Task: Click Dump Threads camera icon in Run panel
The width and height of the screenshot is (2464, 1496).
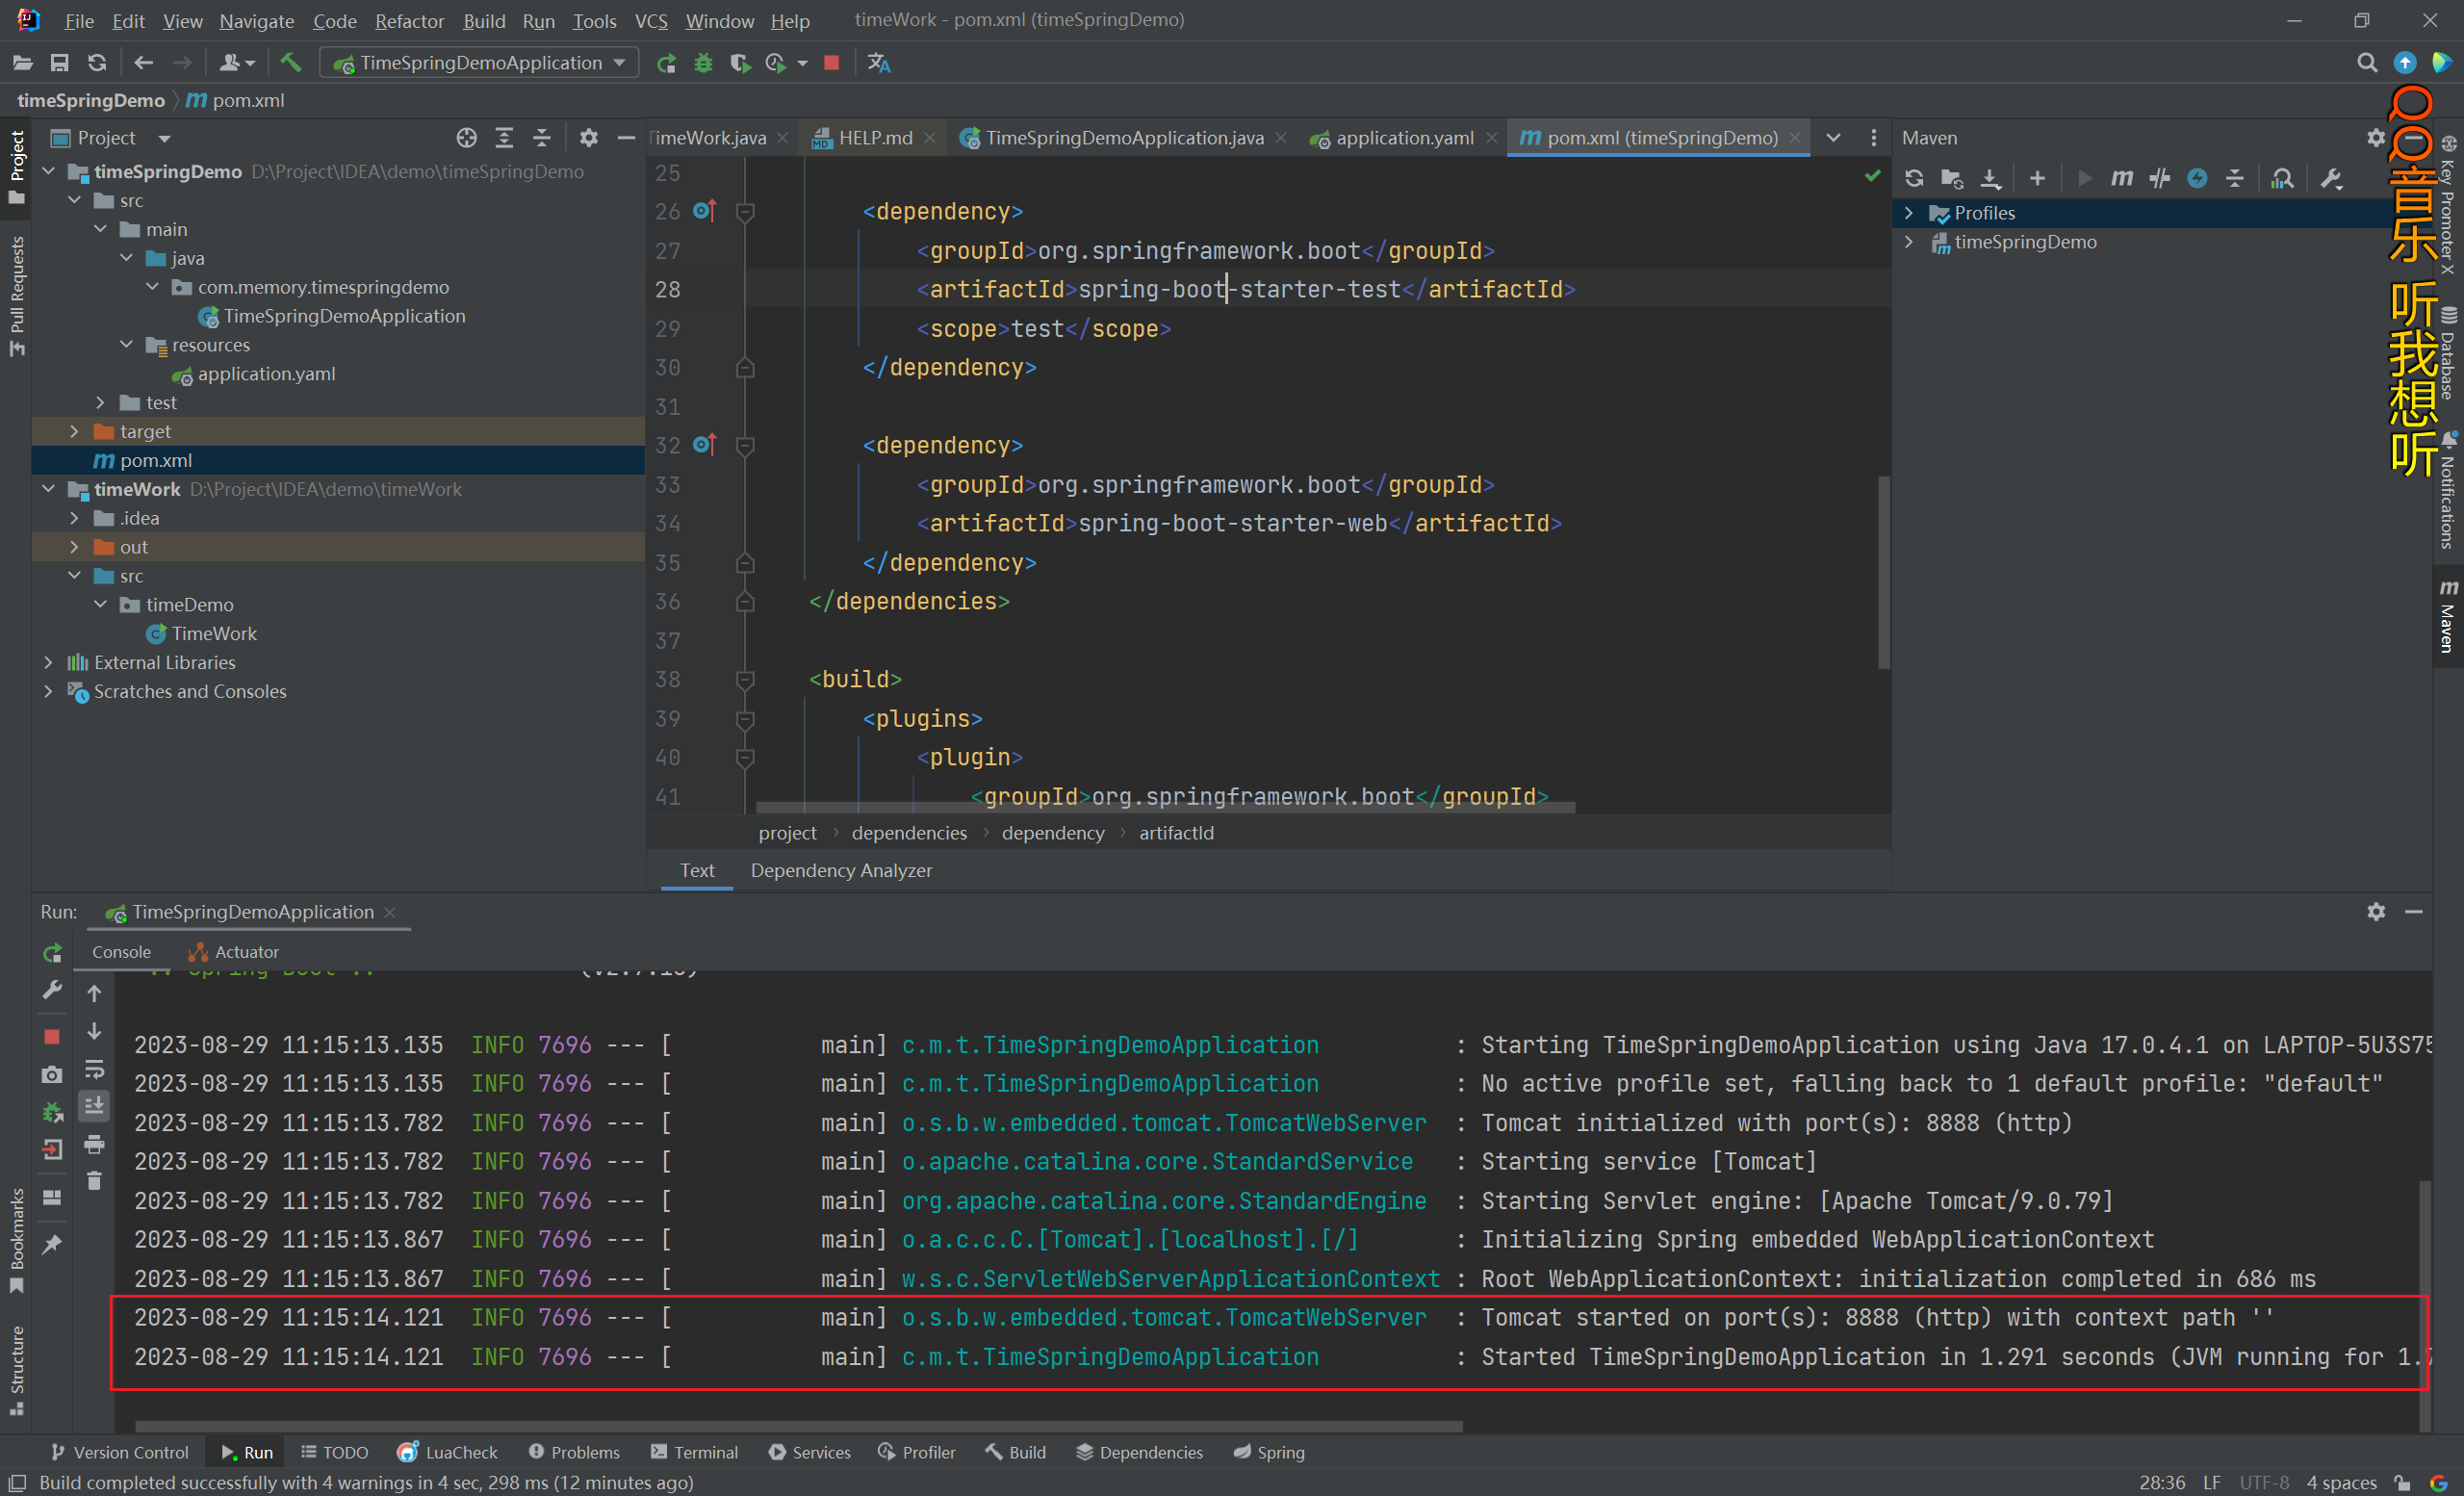Action: point(53,1075)
